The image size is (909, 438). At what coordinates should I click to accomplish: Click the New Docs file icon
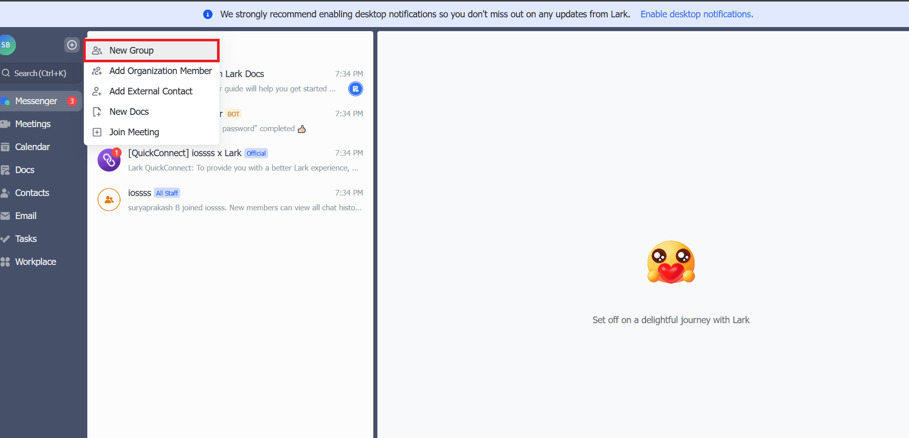pyautogui.click(x=97, y=112)
